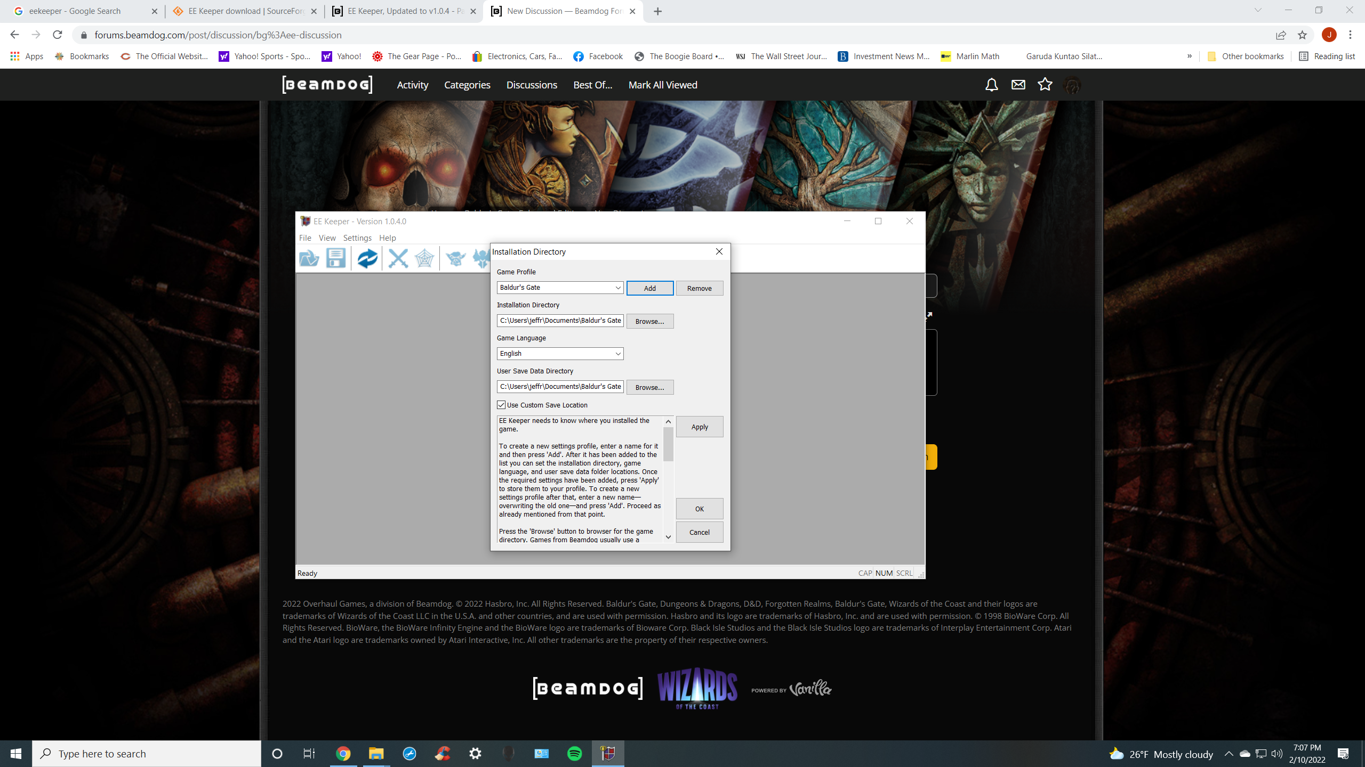Open Help menu in EE Keeper
The width and height of the screenshot is (1365, 767).
(x=387, y=238)
